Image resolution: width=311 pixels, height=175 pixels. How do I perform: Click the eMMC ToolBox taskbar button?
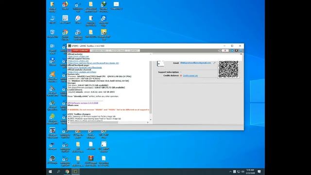coord(76,172)
